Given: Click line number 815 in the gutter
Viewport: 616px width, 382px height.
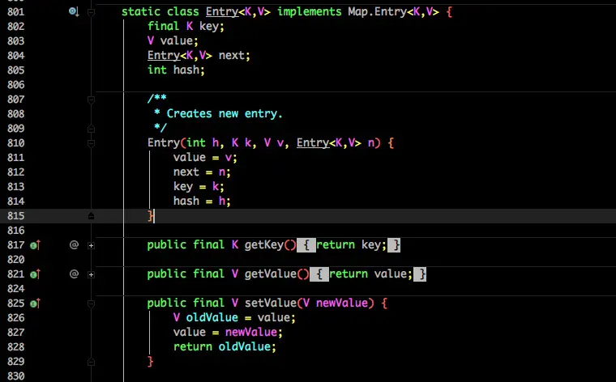Looking at the screenshot, I should pyautogui.click(x=15, y=216).
